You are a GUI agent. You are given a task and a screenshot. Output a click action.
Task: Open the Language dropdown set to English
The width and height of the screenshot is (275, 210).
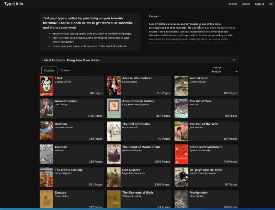(225, 71)
